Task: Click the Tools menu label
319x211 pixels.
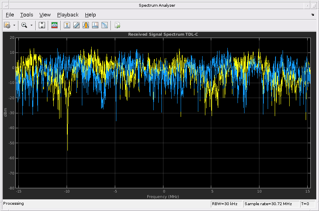Action: [27, 15]
